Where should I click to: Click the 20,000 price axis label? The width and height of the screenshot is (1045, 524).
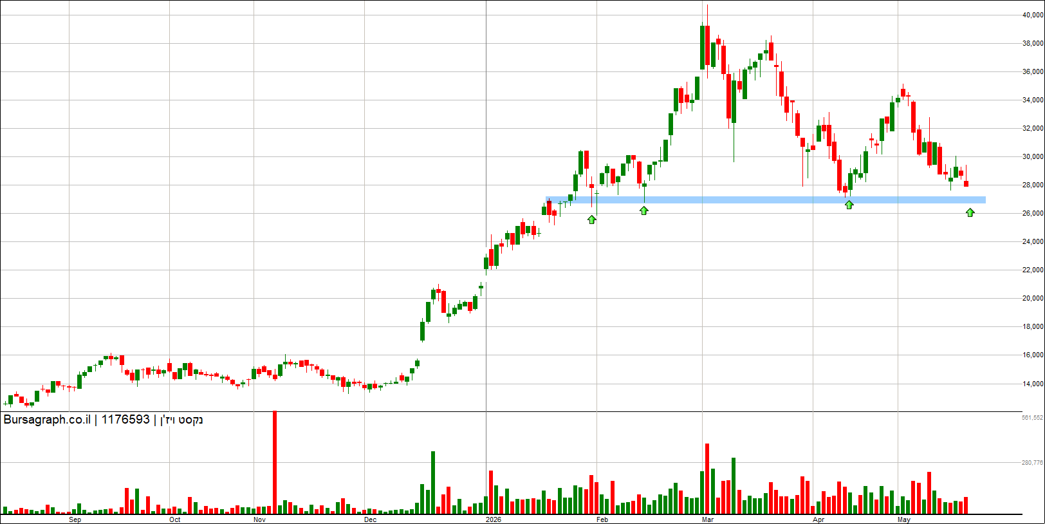click(1033, 298)
